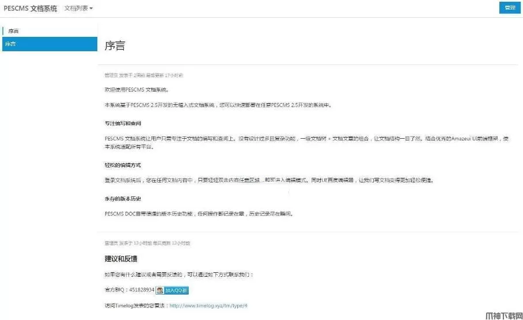Select the highlighted 序言 sidebar item
Screen dimensions: 523x320
pos(50,44)
